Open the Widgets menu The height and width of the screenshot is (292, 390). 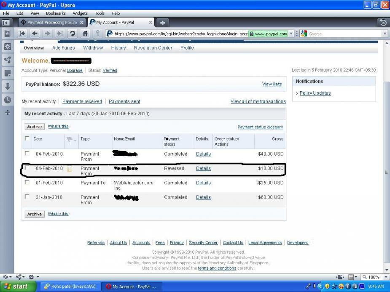coord(80,13)
